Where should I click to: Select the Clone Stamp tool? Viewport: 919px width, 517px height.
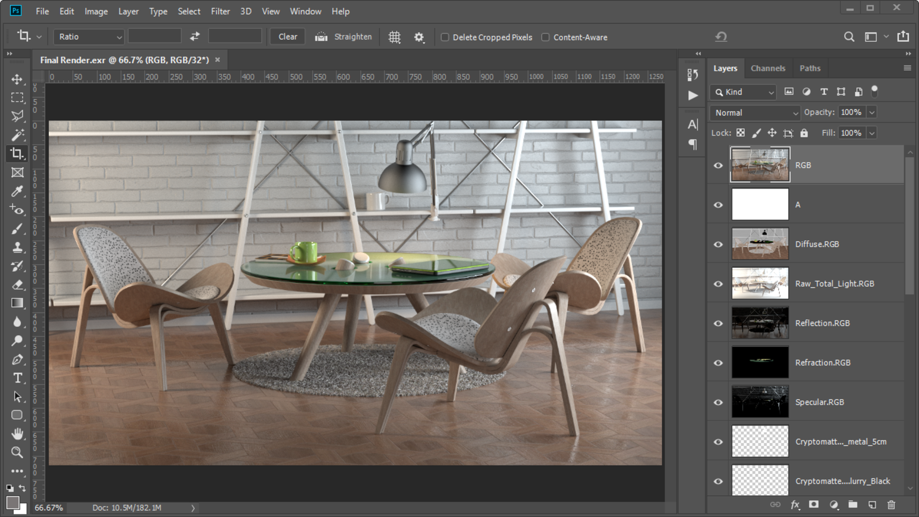coord(17,247)
